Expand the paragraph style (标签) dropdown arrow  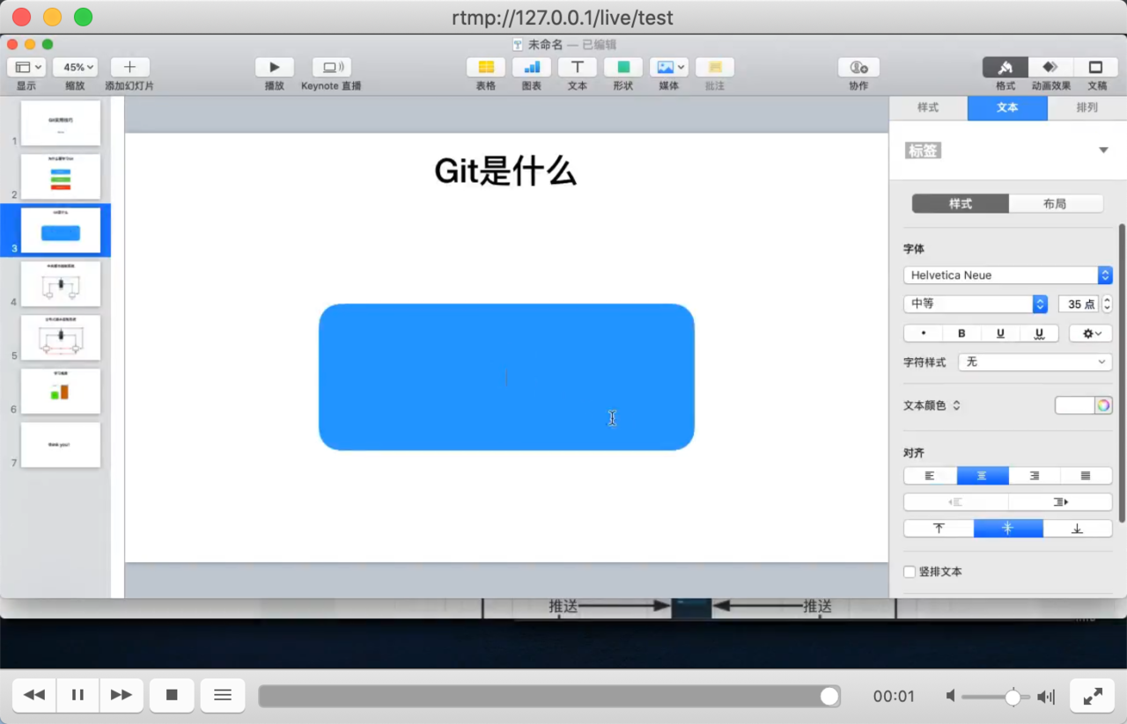click(1103, 150)
